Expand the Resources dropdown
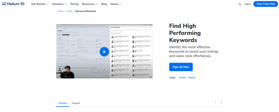279x112 pixels. pyautogui.click(x=90, y=4)
